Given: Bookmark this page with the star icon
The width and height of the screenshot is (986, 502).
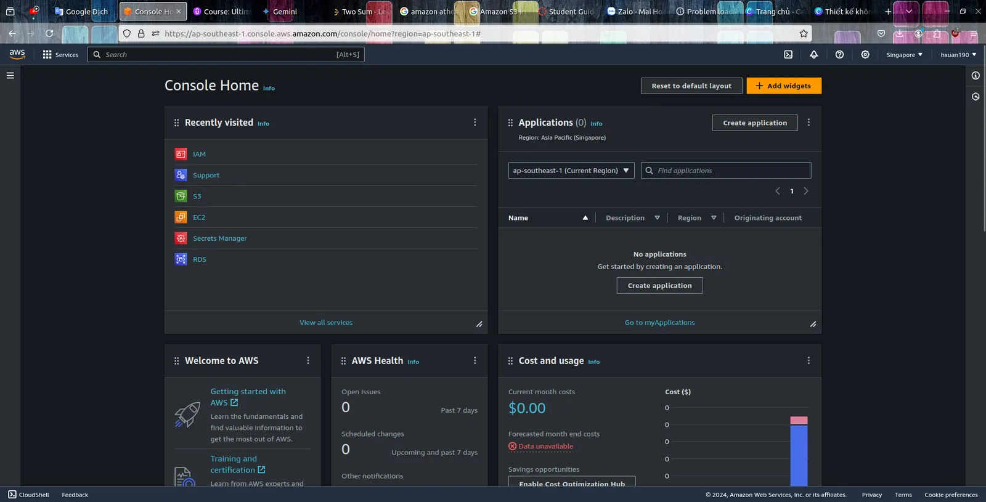Looking at the screenshot, I should (804, 34).
